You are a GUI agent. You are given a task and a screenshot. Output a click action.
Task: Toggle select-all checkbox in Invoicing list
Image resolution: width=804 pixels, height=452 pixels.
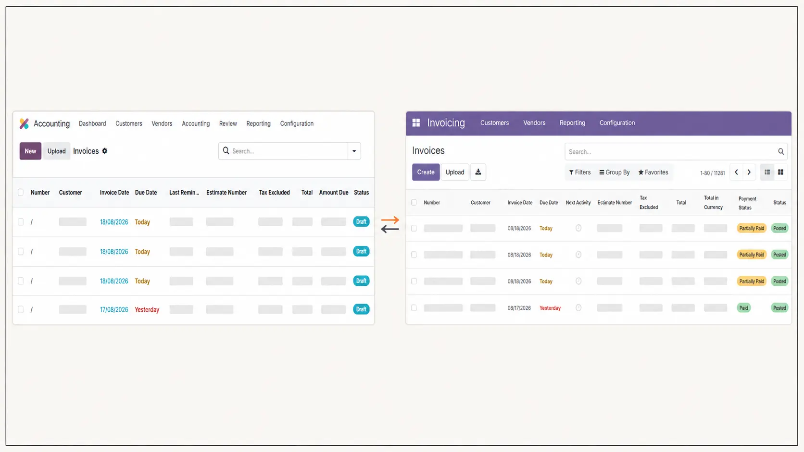click(414, 202)
